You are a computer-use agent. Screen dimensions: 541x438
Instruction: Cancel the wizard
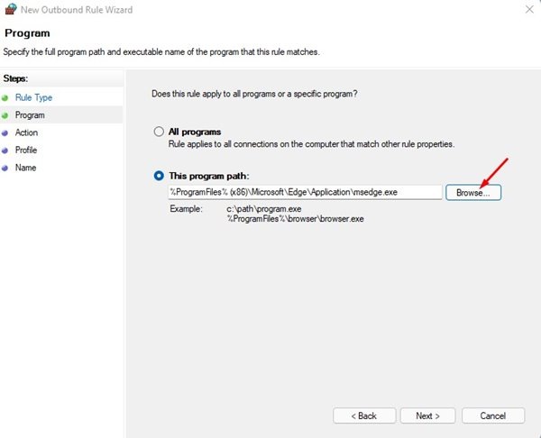click(493, 416)
